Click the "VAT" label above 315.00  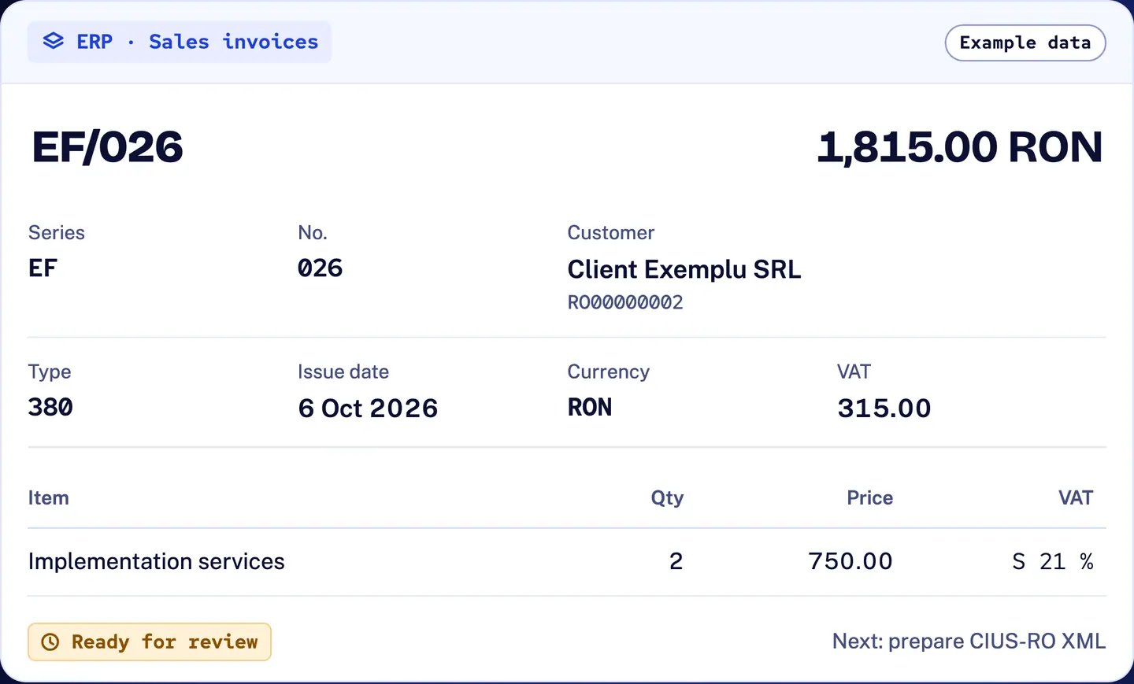point(854,372)
